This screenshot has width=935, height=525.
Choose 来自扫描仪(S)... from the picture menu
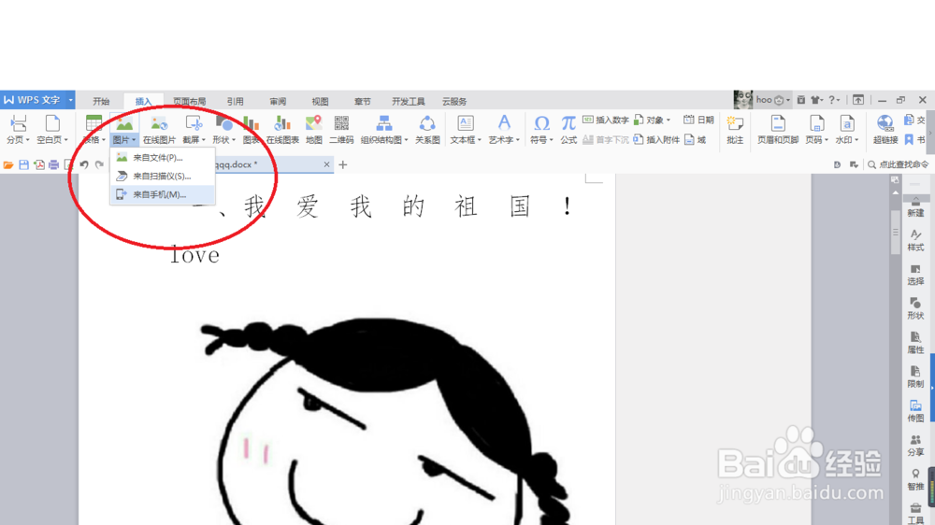pos(162,177)
